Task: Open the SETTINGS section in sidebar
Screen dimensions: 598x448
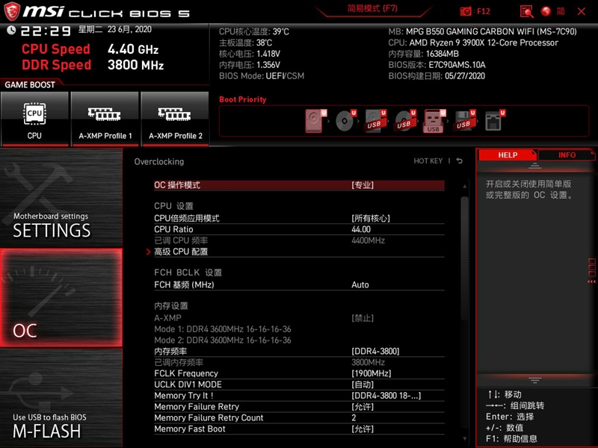Action: [x=51, y=231]
